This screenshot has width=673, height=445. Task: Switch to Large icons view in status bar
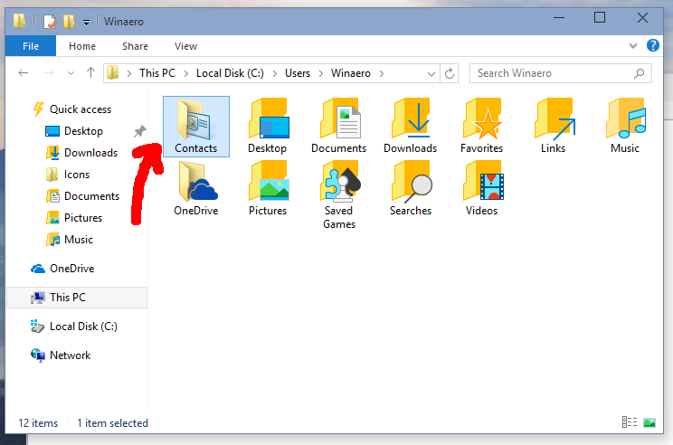[649, 422]
